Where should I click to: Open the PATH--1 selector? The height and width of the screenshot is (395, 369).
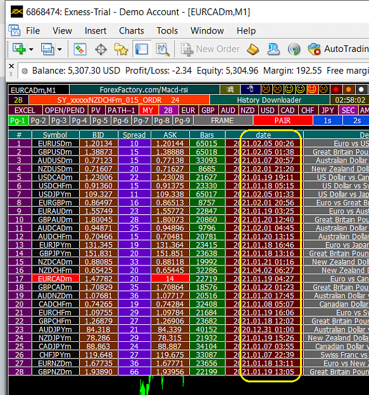pyautogui.click(x=122, y=111)
